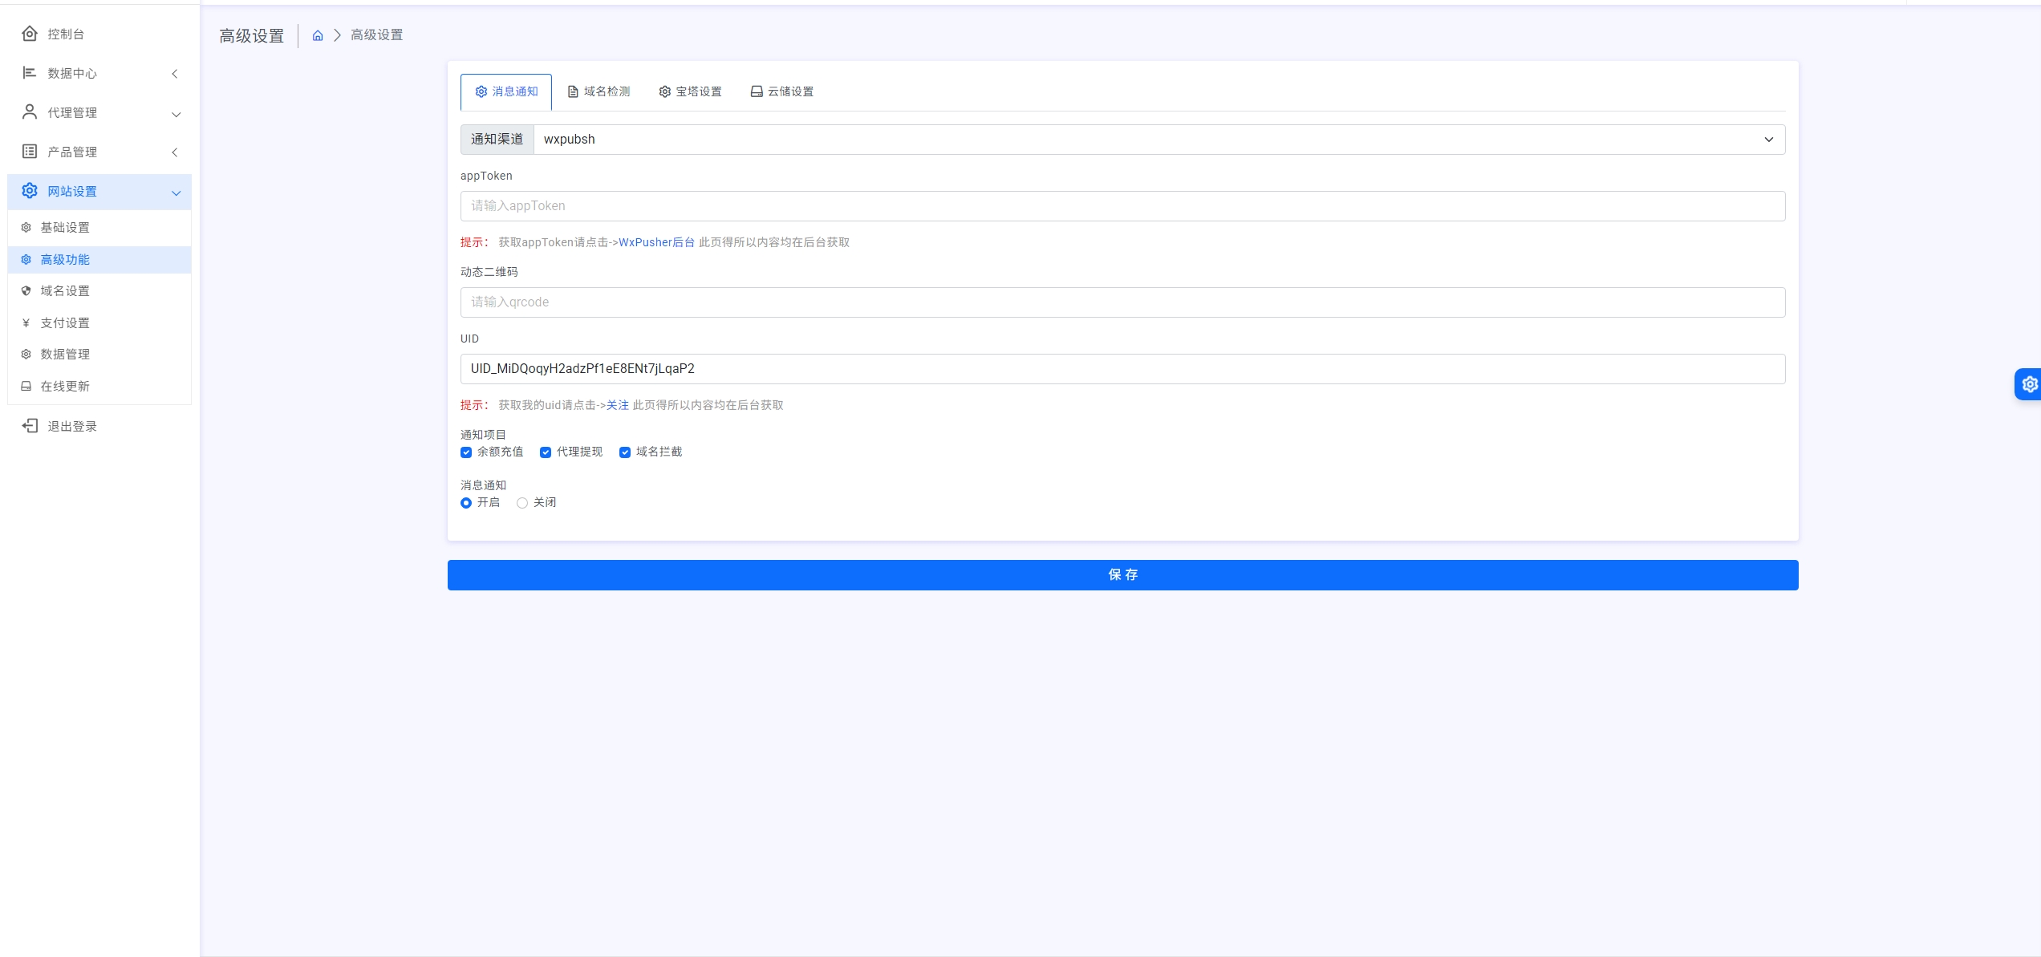This screenshot has height=957, width=2041.
Task: Collapse the 网站设置 menu chevron
Action: [x=176, y=193]
